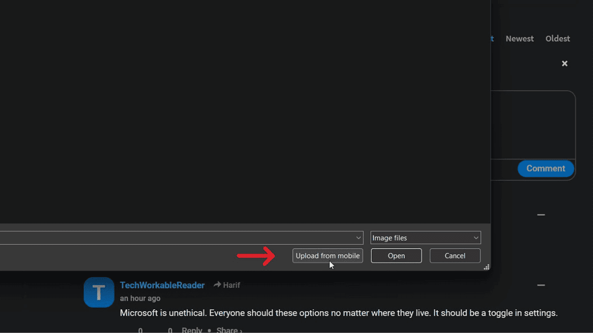593x333 pixels.
Task: Open TechWorkableReader's profile link
Action: point(162,285)
